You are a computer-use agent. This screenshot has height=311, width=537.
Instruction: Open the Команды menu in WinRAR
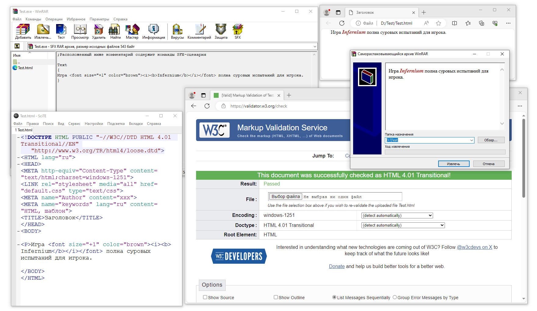[x=33, y=19]
